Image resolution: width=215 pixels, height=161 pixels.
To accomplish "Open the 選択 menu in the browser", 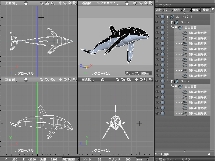I will point(159,10).
